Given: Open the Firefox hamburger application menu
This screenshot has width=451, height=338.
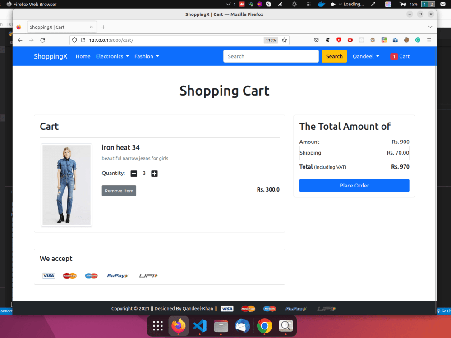Looking at the screenshot, I should coord(429,40).
